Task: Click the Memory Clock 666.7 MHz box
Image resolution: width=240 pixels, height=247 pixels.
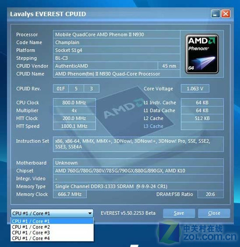Action: click(x=70, y=194)
